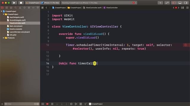Open the editor options button
This screenshot has height=106, width=190.
182,8
